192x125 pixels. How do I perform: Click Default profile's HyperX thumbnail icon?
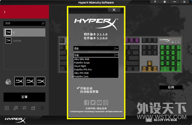pos(8,40)
